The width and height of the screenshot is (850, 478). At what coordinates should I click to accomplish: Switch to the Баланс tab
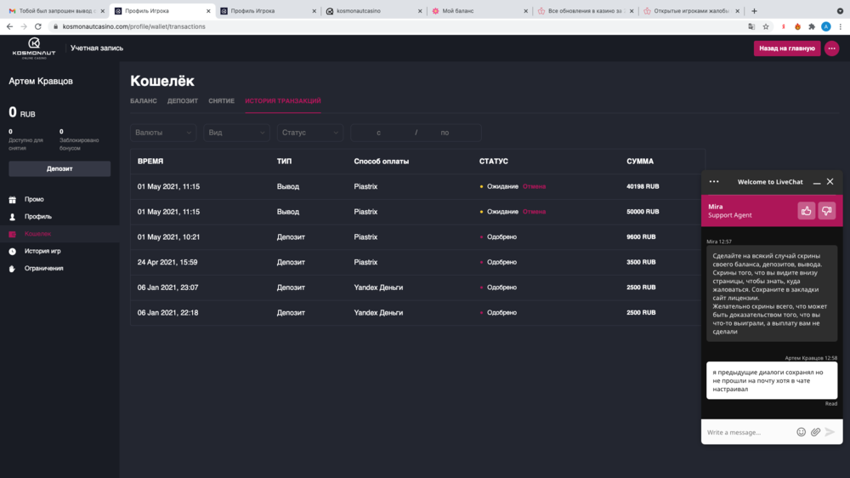(x=144, y=101)
